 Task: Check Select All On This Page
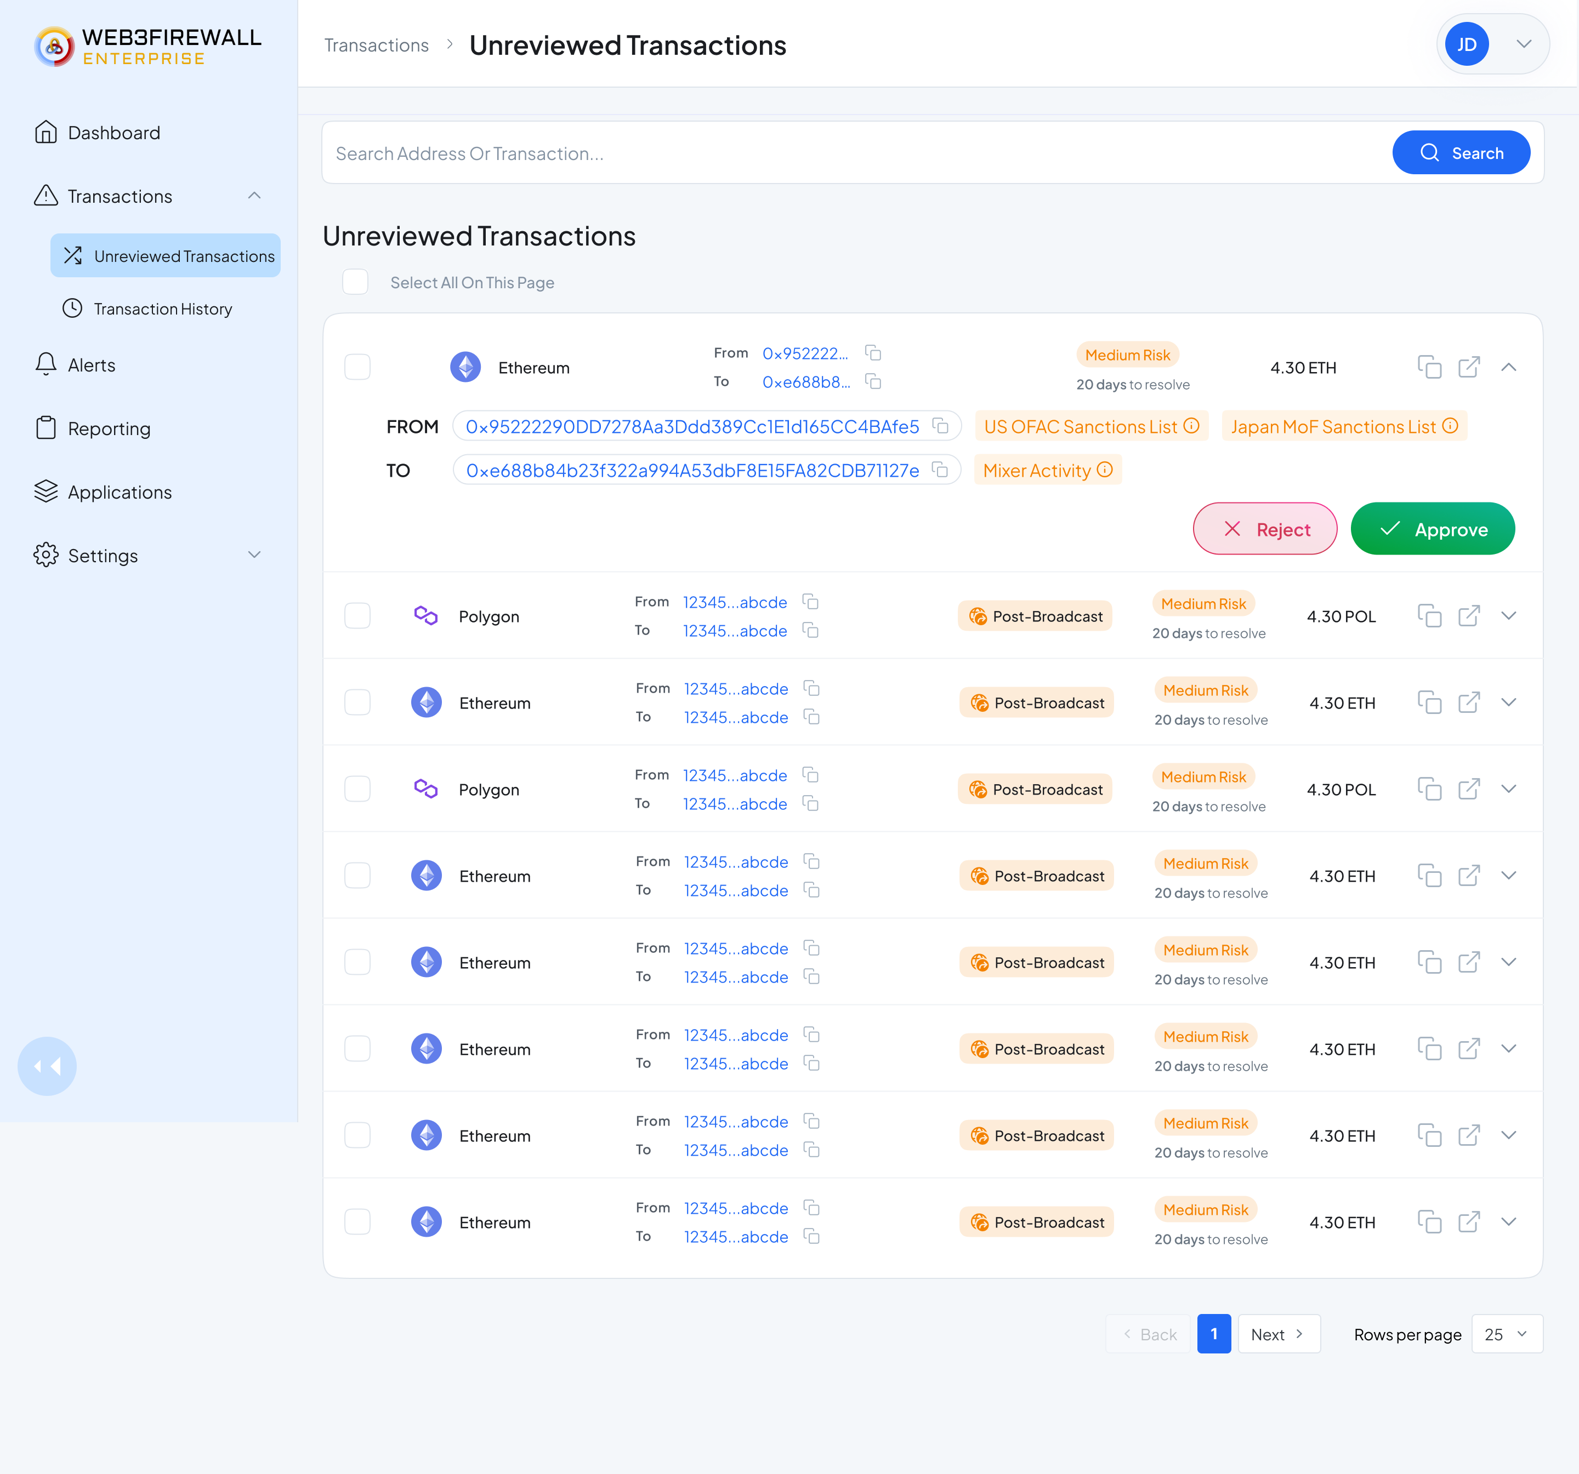pos(355,282)
